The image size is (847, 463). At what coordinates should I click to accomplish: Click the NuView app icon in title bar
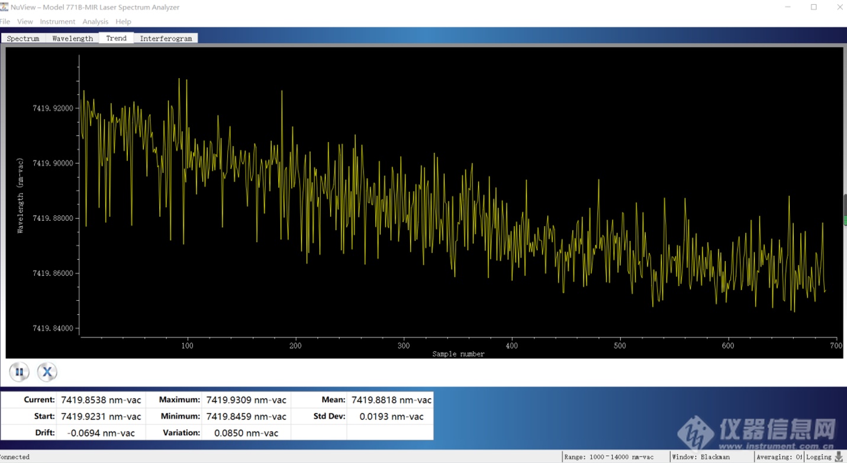point(4,7)
